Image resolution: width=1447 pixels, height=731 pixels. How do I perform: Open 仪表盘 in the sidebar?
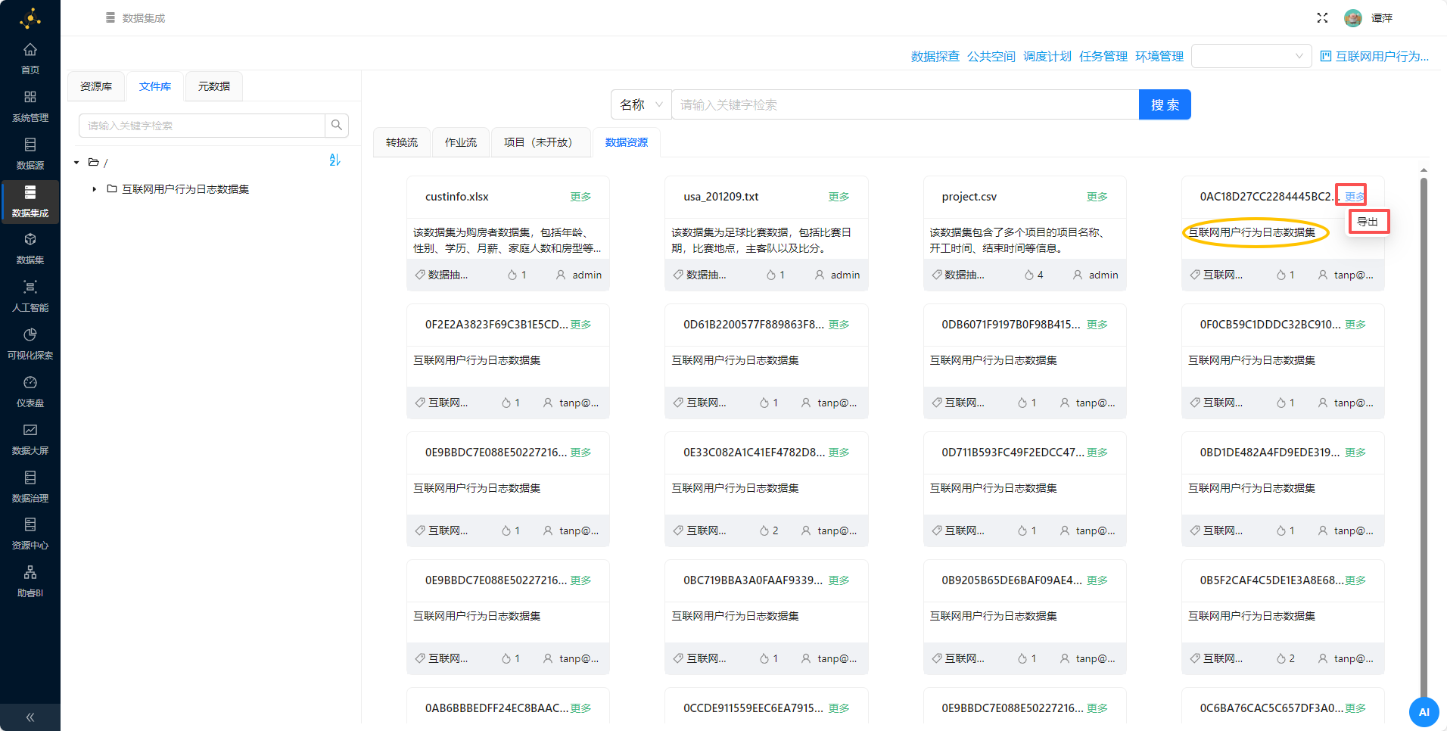click(30, 391)
